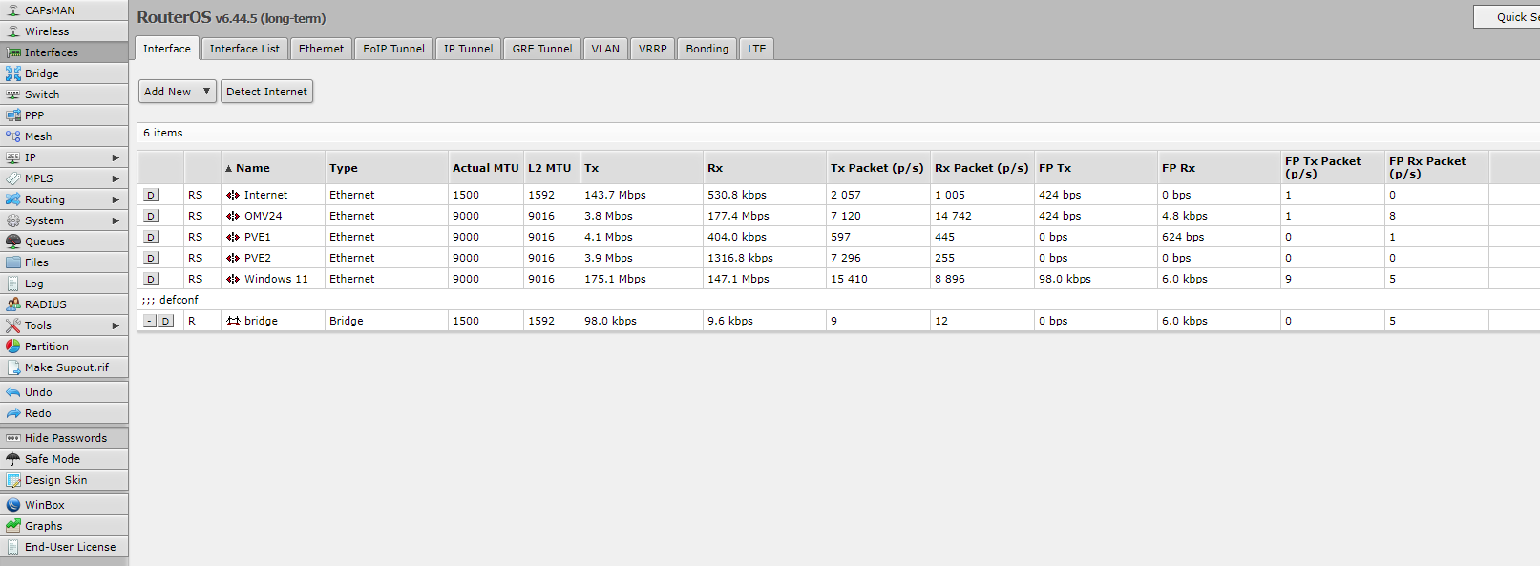The image size is (1540, 566).
Task: Open the CAPsMAN sidebar icon
Action: coord(13,10)
